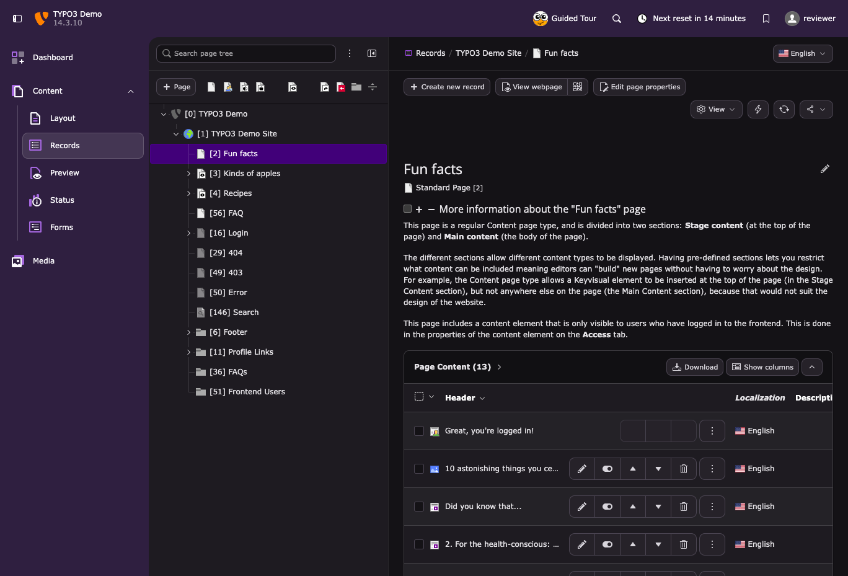Viewport: 848px width, 576px height.
Task: Open the Dashboard module
Action: pyautogui.click(x=74, y=58)
